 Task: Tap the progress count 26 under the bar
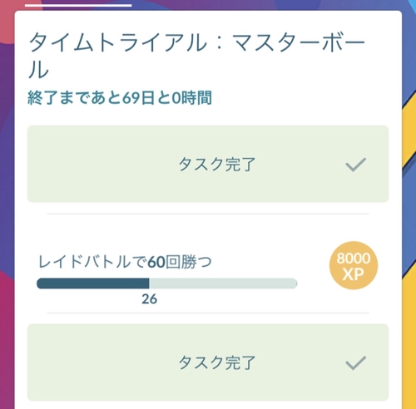(149, 299)
